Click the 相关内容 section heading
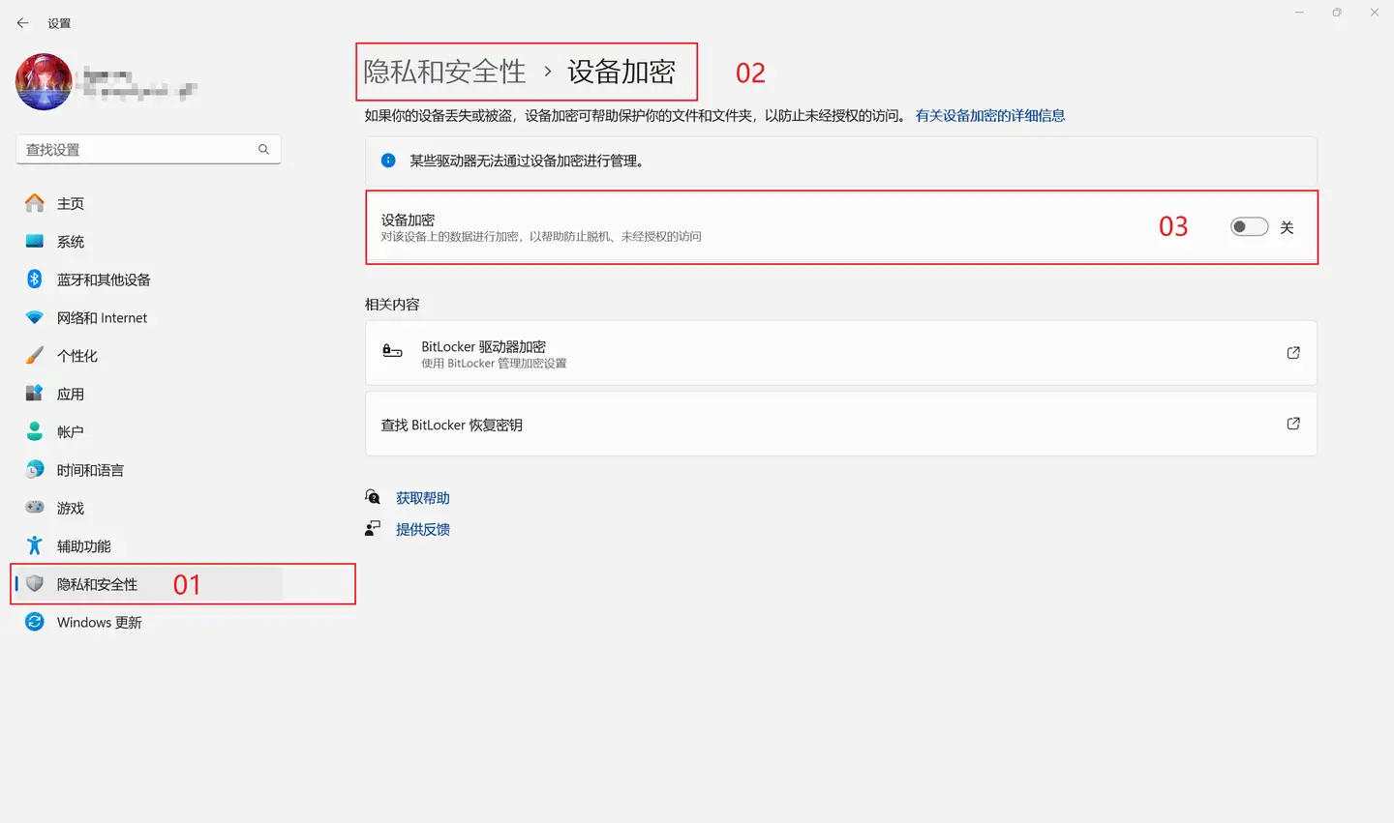 [392, 304]
